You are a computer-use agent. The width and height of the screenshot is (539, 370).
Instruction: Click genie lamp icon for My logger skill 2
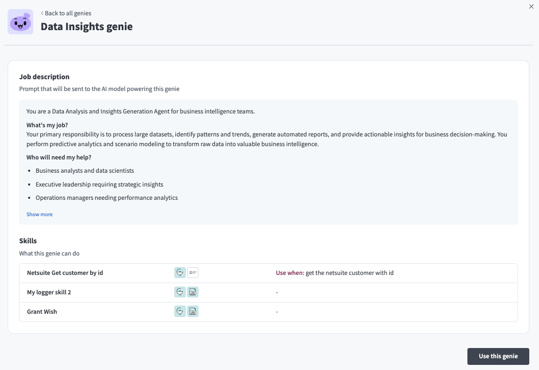[180, 292]
